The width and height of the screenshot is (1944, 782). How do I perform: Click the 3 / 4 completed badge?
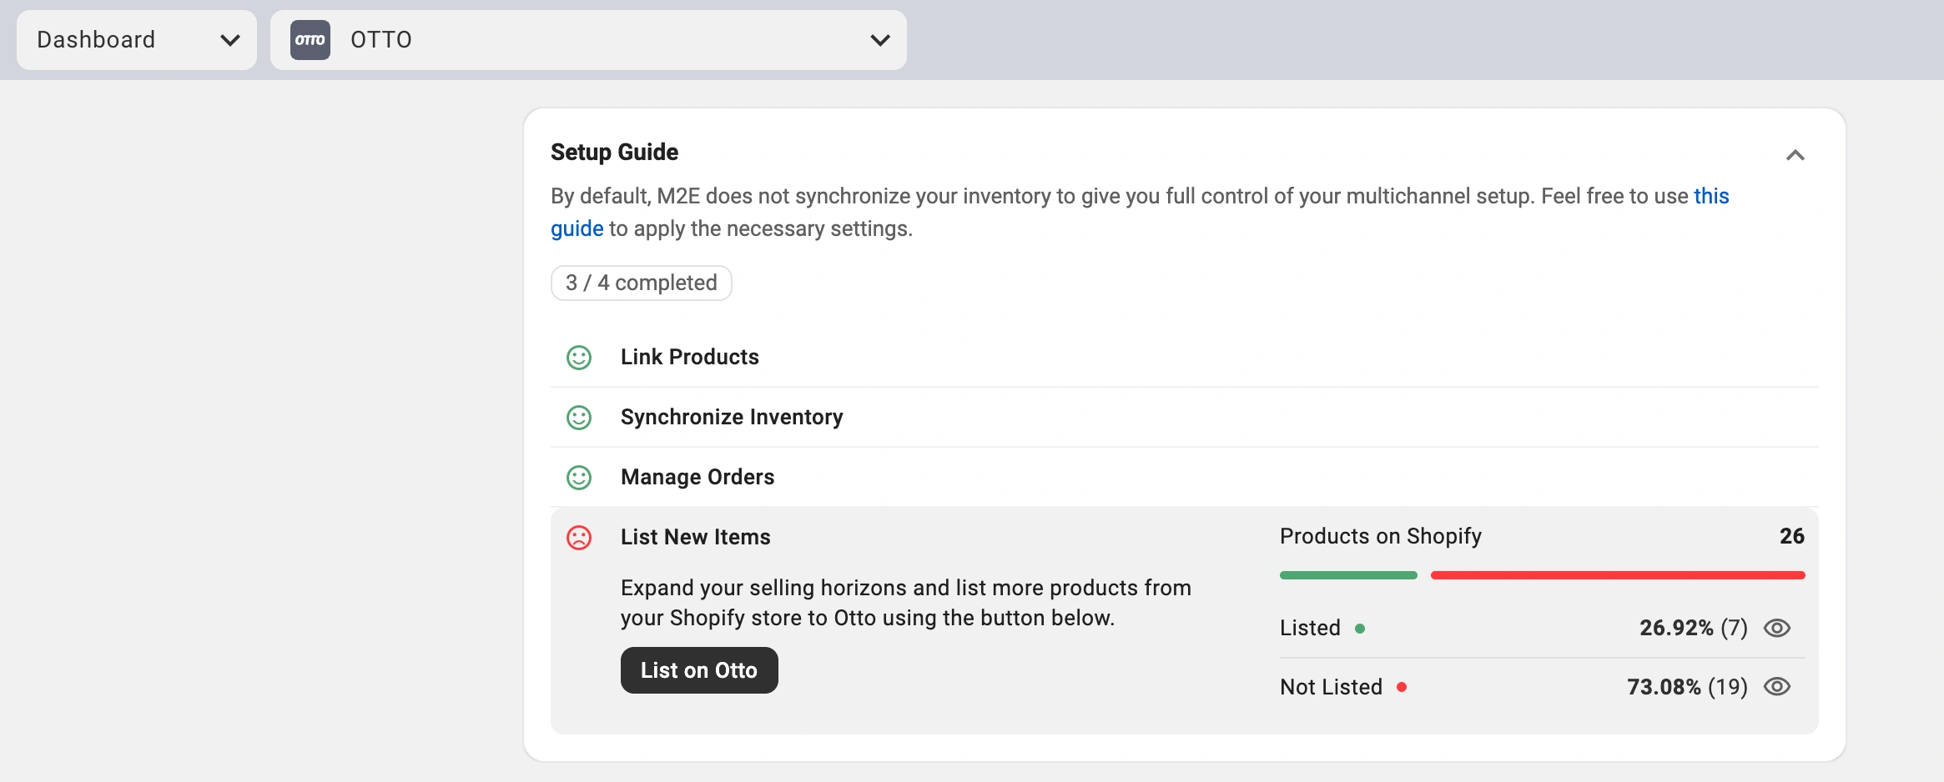click(641, 283)
